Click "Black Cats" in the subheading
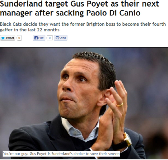The height and width of the screenshot is (160, 168). click(x=11, y=24)
